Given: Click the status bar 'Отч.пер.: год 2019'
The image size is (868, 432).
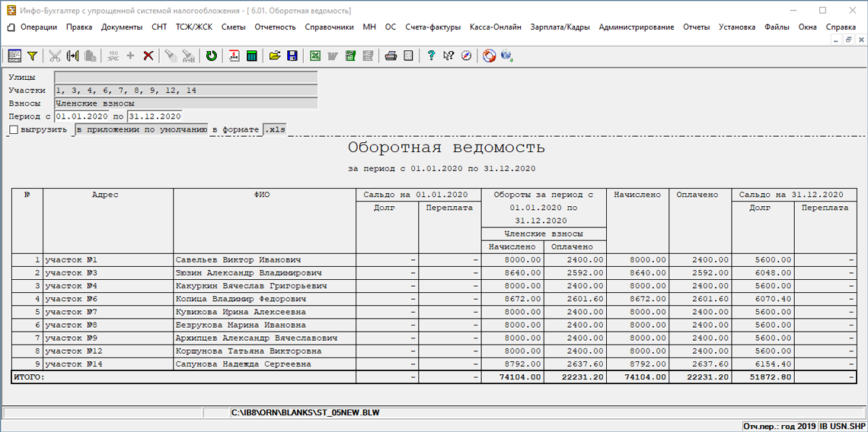Looking at the screenshot, I should tap(780, 426).
